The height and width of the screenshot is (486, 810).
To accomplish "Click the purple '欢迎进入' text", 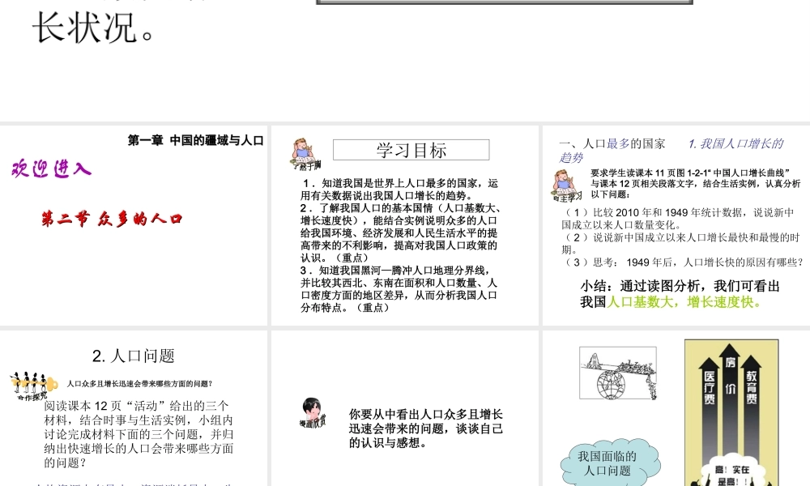I will 51,169.
